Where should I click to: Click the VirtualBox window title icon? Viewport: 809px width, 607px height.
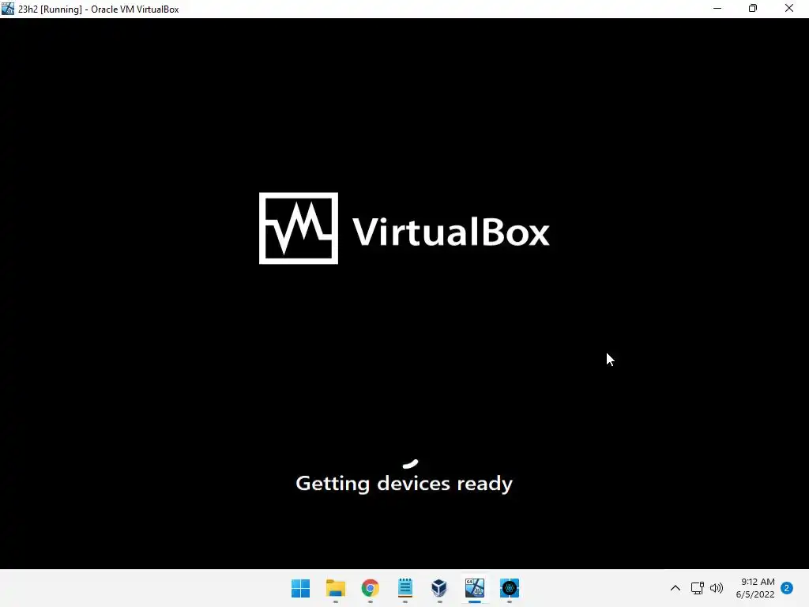pyautogui.click(x=8, y=9)
